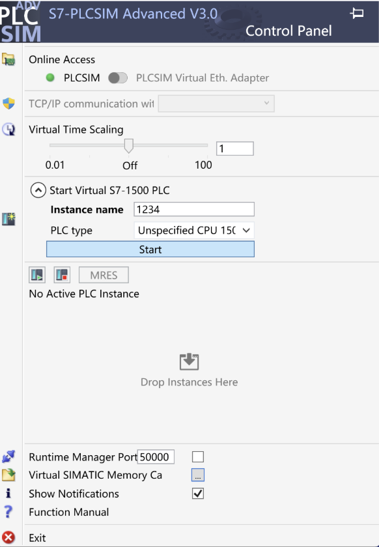Click the 'Virtual Time Scaling' label

click(x=76, y=130)
